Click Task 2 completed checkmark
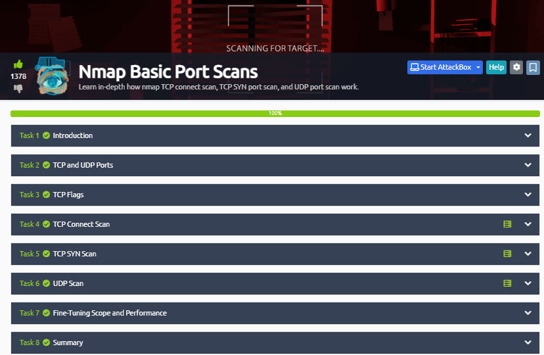 [46, 165]
